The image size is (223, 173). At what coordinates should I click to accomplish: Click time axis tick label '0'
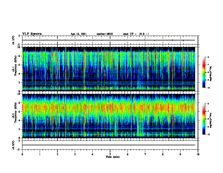click(22, 154)
